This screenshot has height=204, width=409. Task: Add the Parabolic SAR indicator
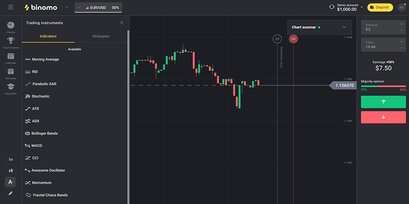pyautogui.click(x=74, y=84)
